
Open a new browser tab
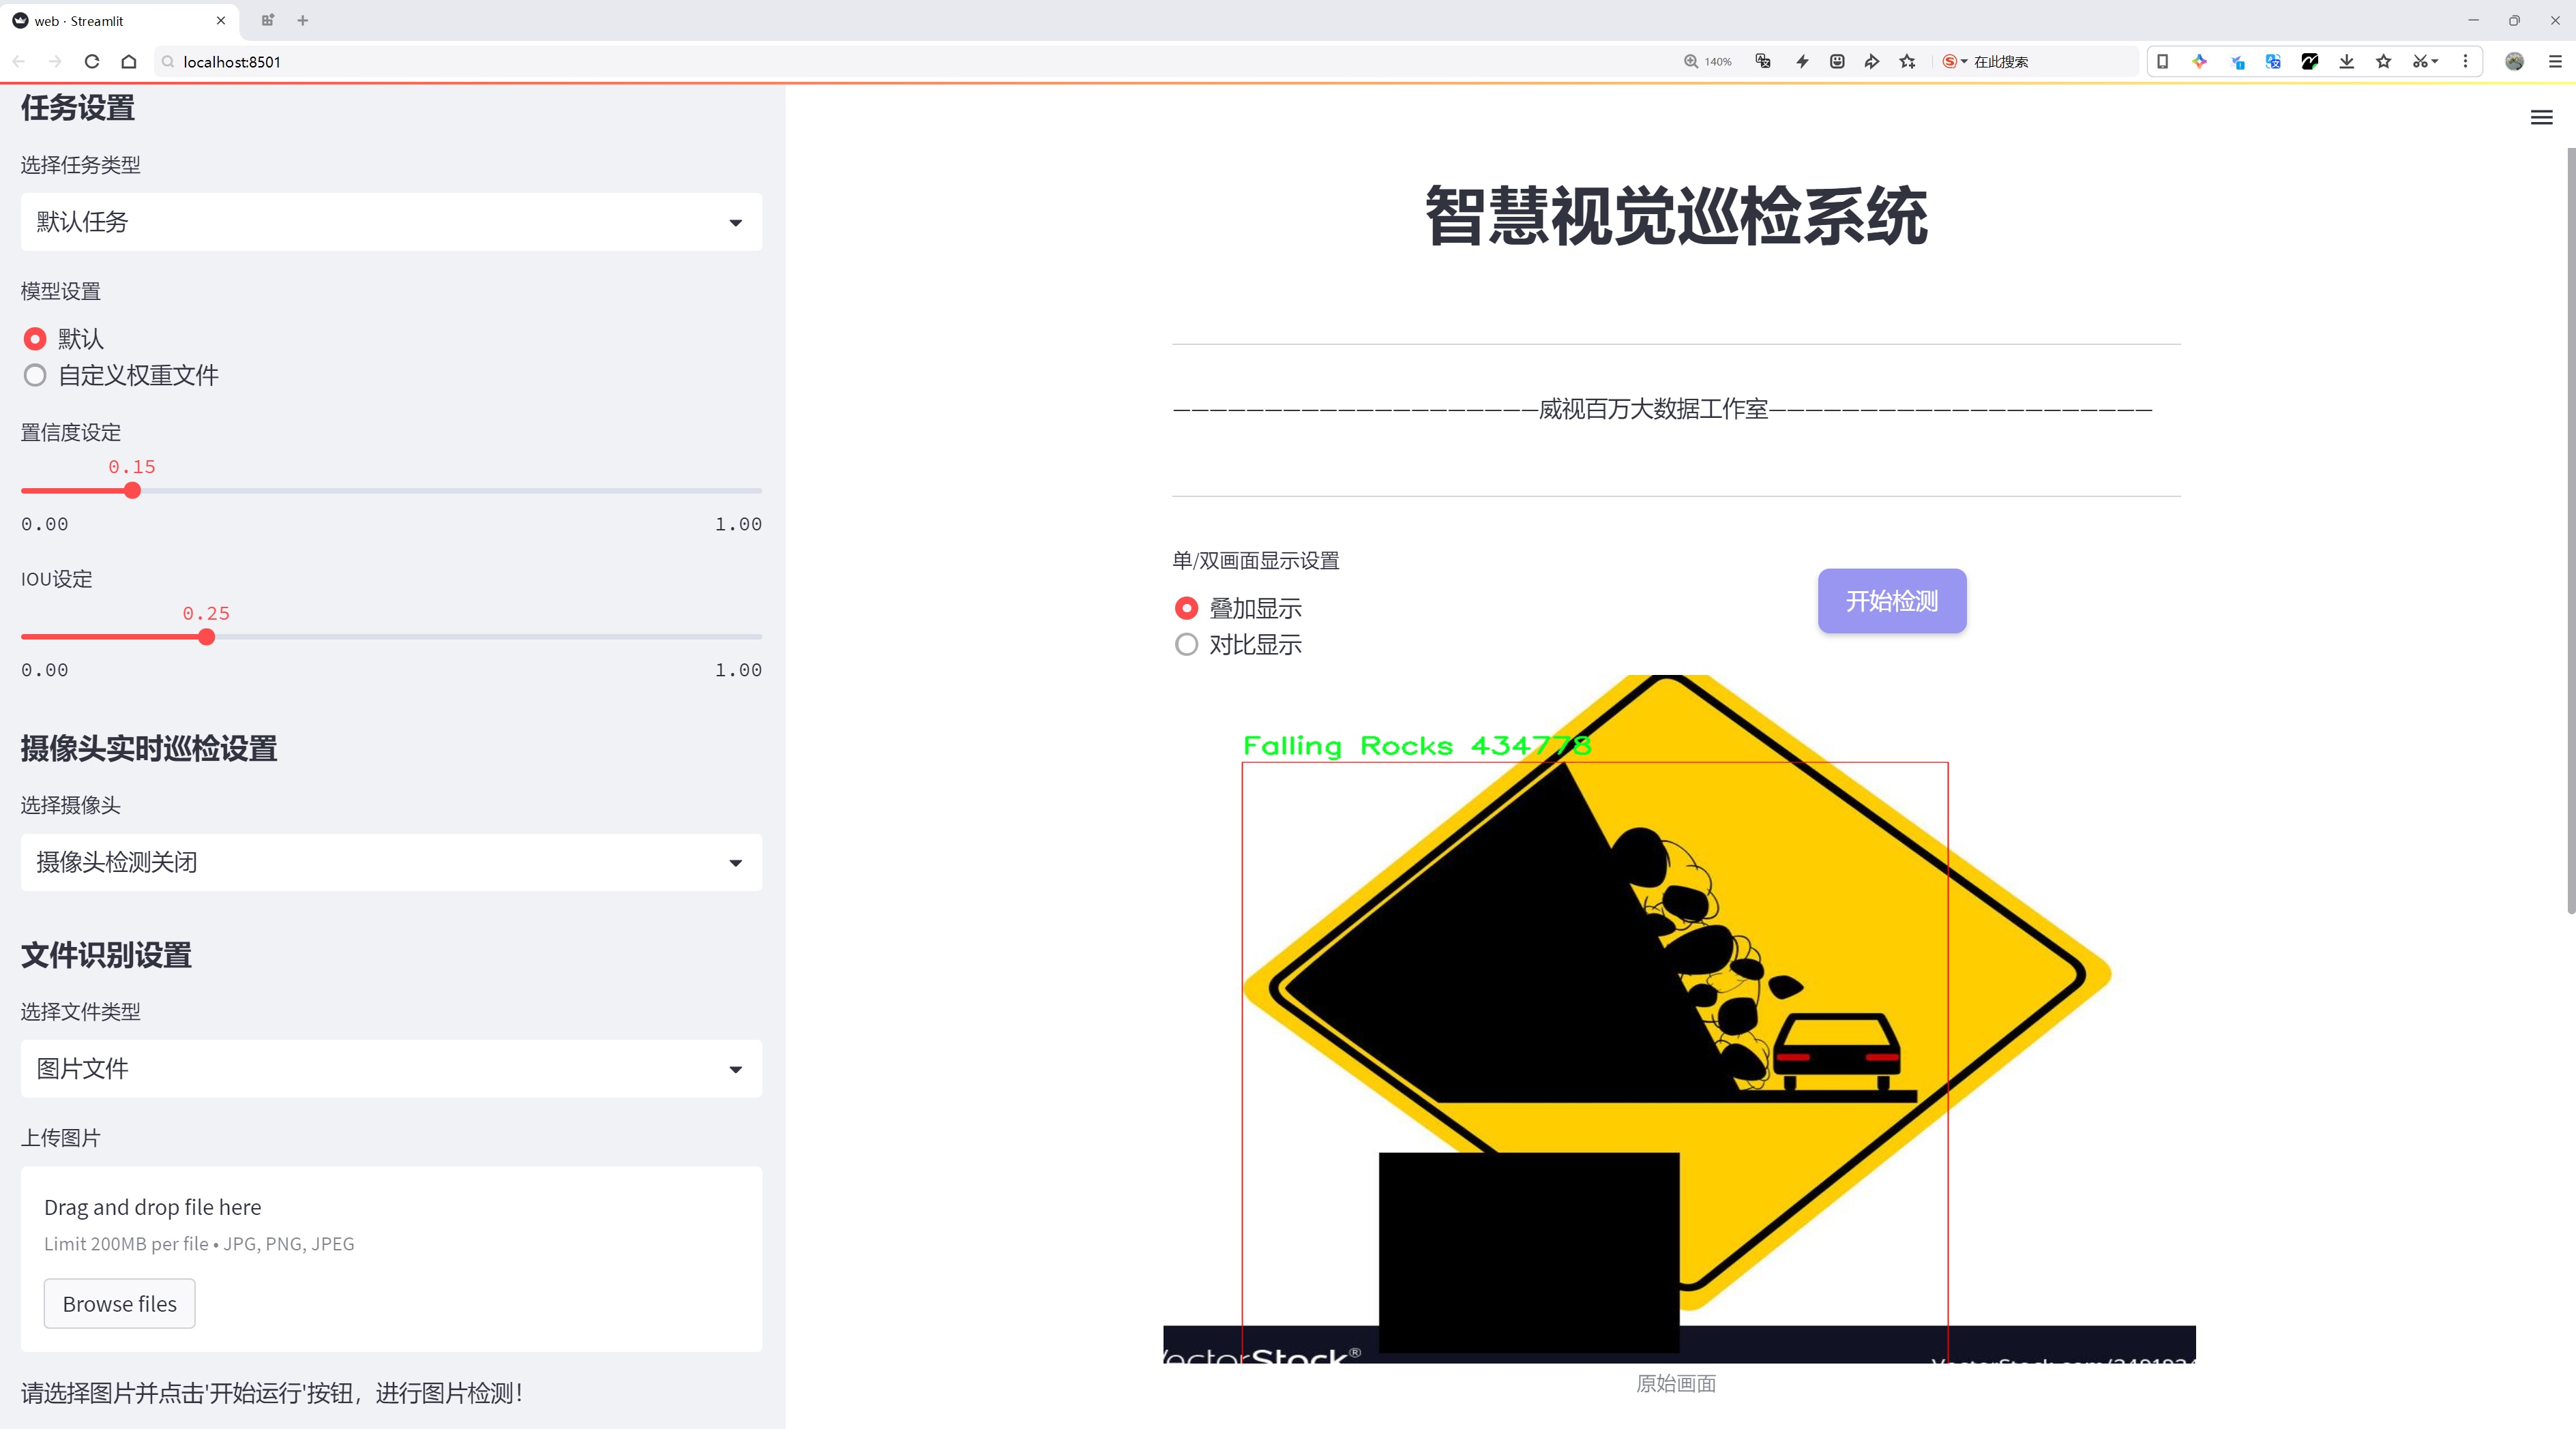303,20
